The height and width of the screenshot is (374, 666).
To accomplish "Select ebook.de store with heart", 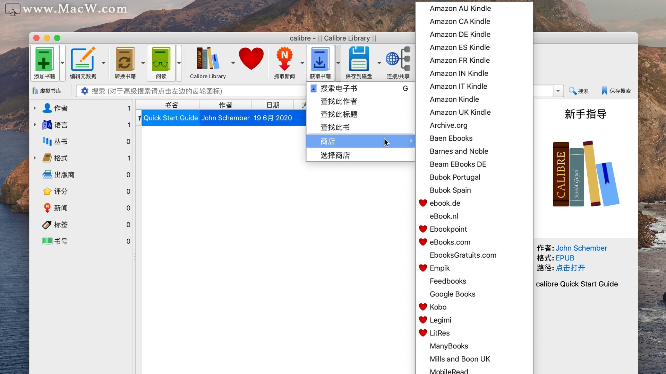I will click(x=474, y=203).
